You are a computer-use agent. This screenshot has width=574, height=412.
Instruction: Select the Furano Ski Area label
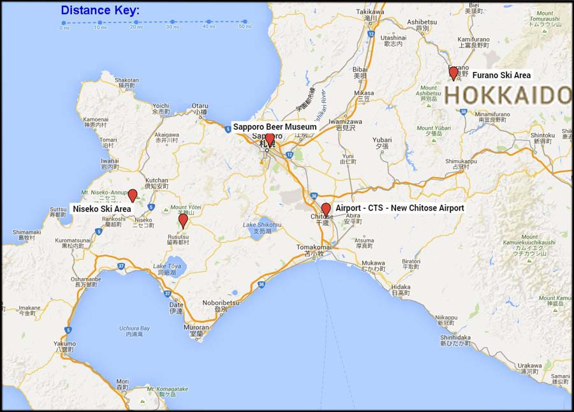501,75
